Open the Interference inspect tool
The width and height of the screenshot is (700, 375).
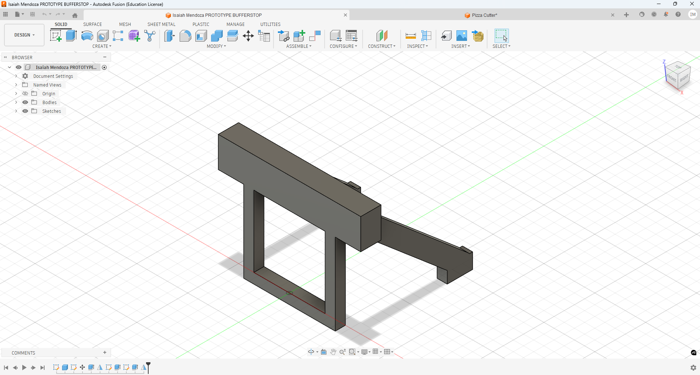click(x=426, y=36)
